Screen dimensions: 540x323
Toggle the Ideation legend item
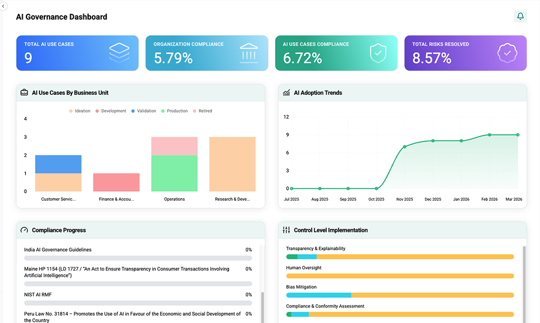coord(80,111)
